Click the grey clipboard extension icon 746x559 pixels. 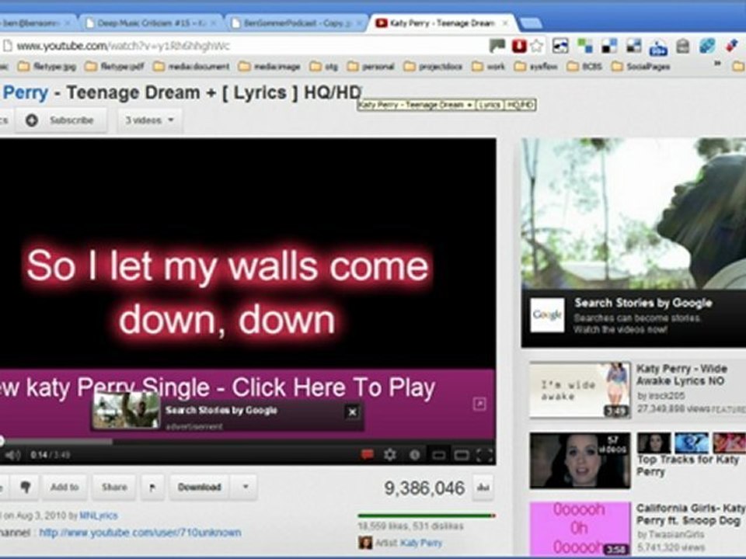pyautogui.click(x=683, y=46)
